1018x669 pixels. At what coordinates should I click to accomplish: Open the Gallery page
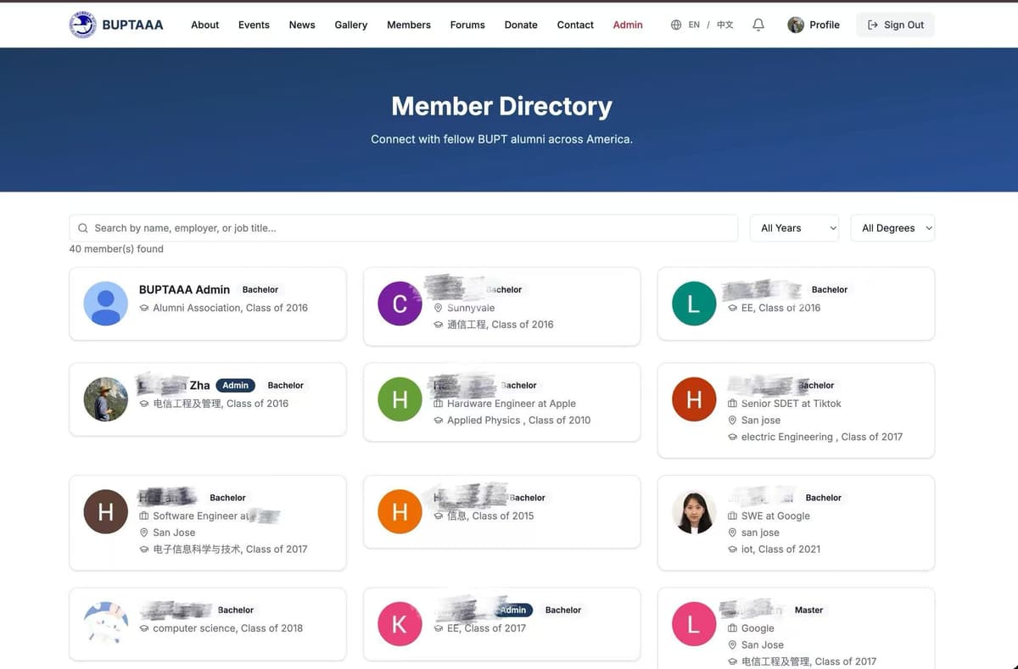[351, 25]
